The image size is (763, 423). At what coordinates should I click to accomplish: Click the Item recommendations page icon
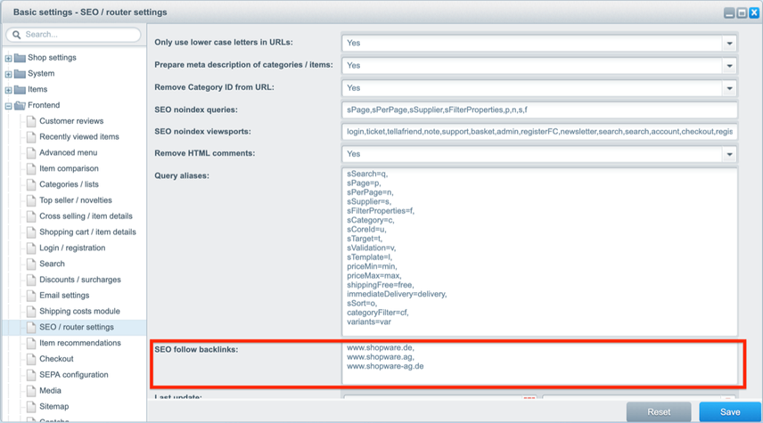31,343
